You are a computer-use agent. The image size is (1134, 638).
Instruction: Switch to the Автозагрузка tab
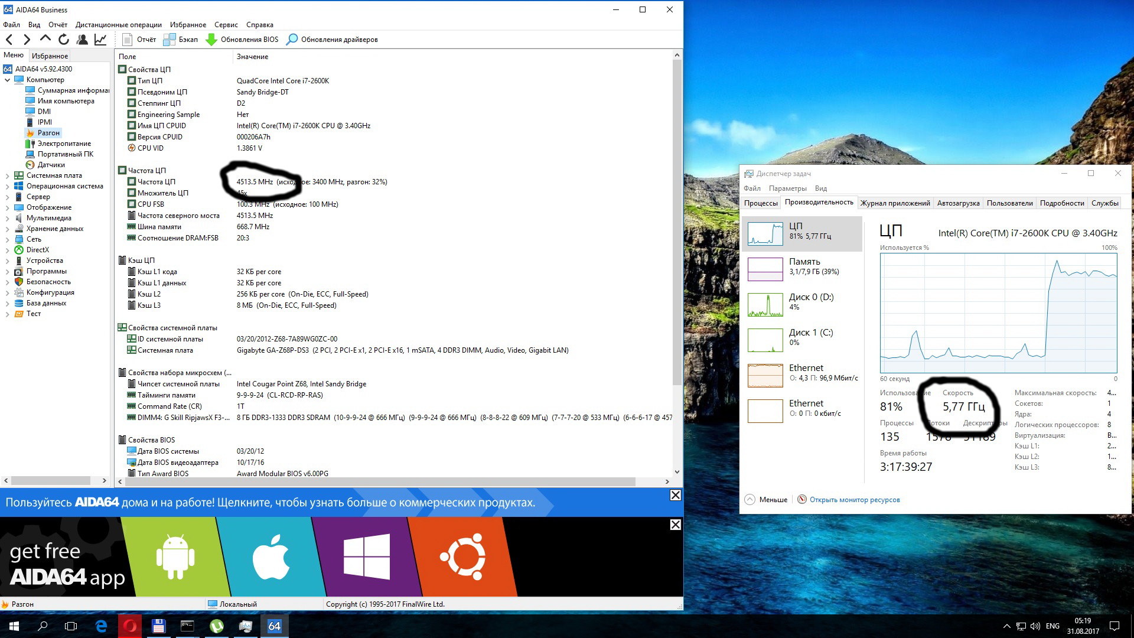tap(958, 203)
